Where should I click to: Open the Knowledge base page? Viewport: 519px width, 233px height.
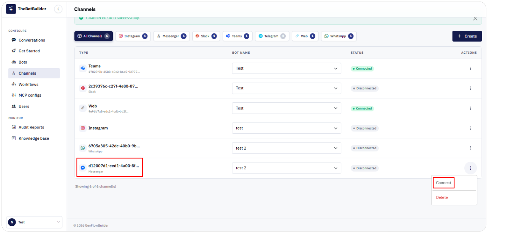(34, 138)
